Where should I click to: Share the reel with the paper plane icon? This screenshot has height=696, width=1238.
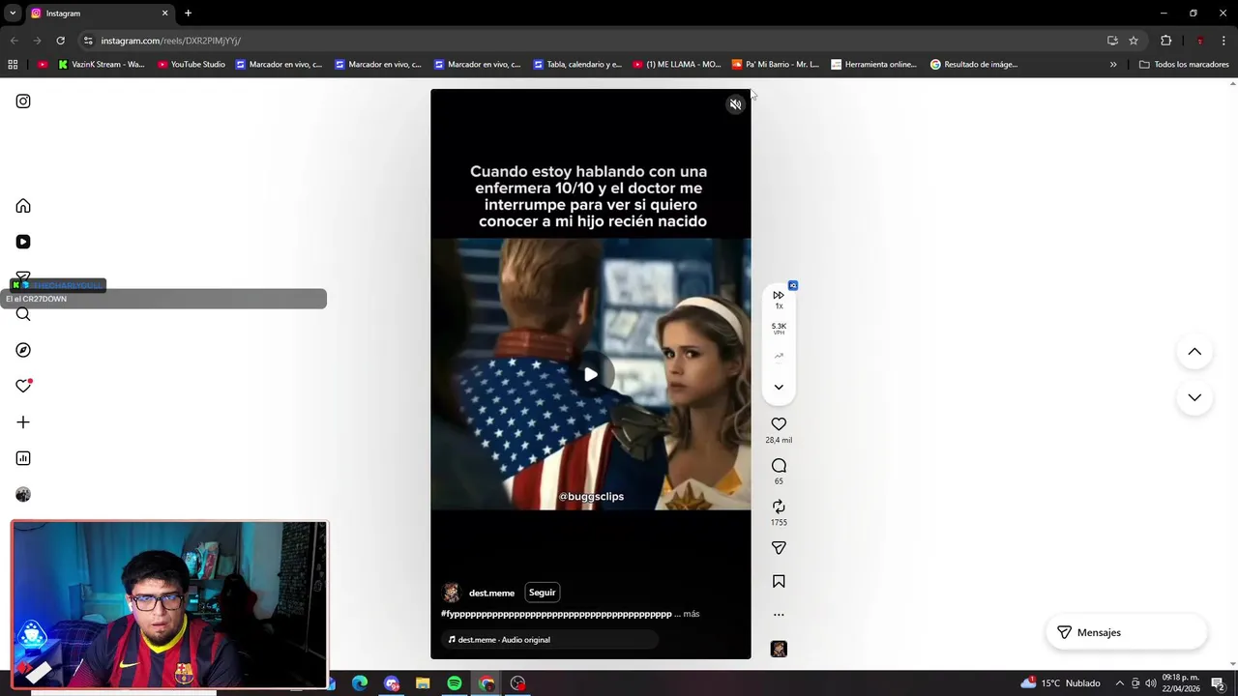click(779, 548)
